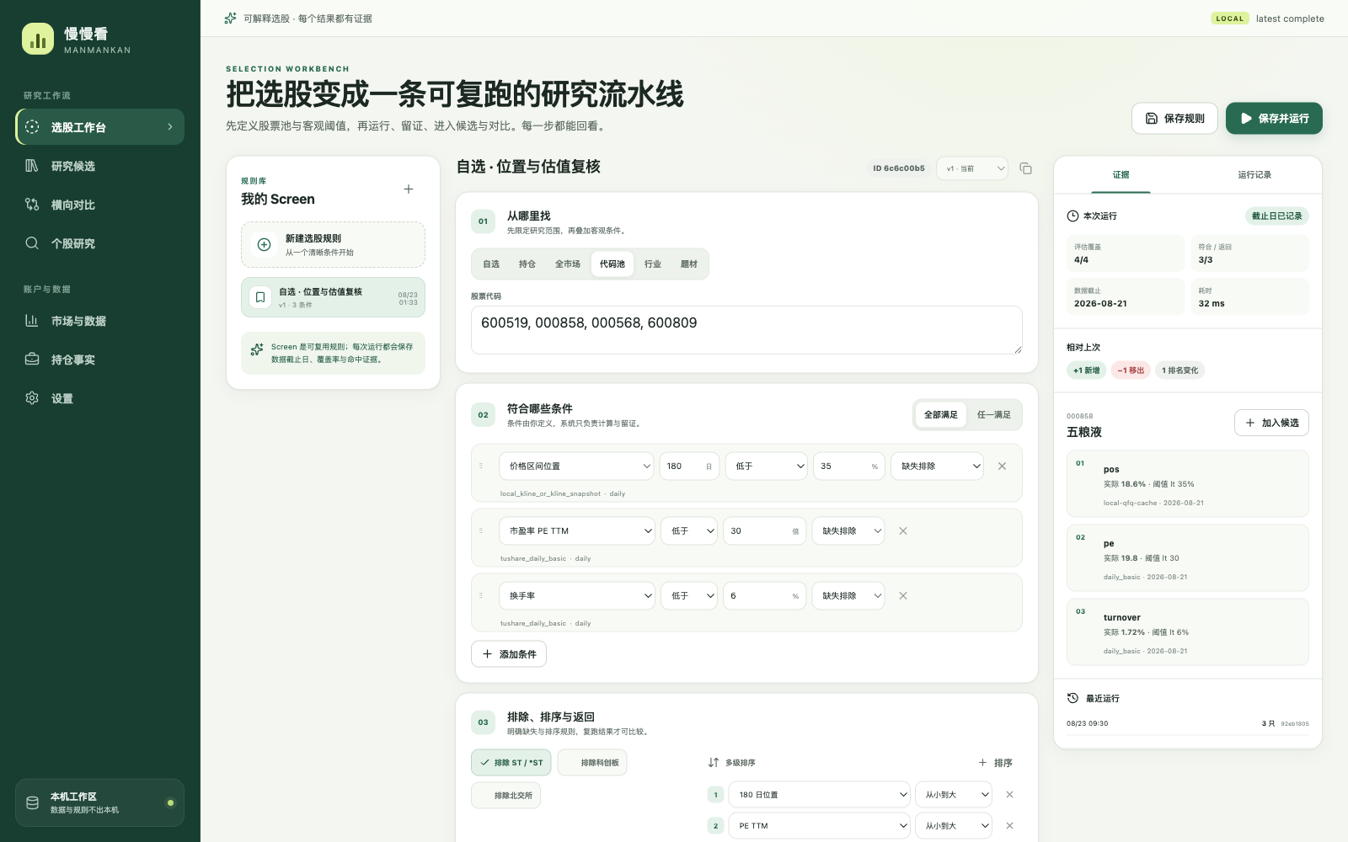
Task: Open the PE TTM sort field dropdown
Action: [820, 826]
